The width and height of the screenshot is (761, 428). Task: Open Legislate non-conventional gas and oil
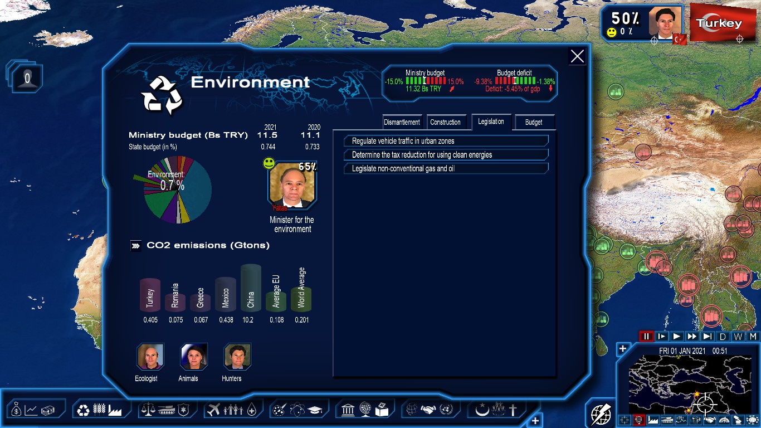point(446,168)
